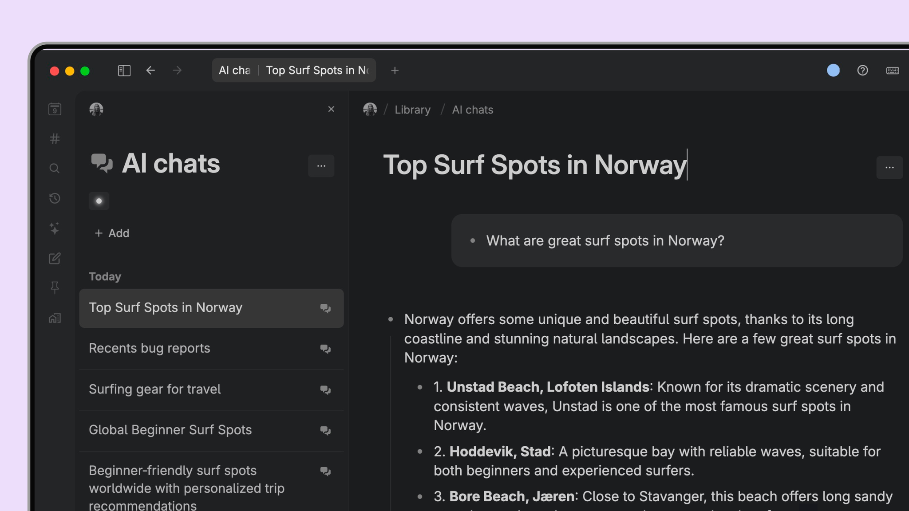The height and width of the screenshot is (511, 909).
Task: Click the home library icon in sidebar
Action: (x=55, y=318)
